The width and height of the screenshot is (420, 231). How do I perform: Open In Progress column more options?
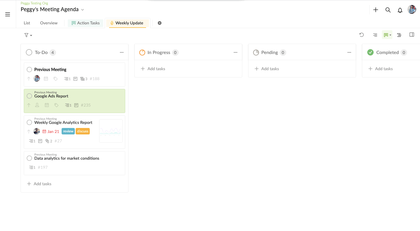pyautogui.click(x=236, y=53)
